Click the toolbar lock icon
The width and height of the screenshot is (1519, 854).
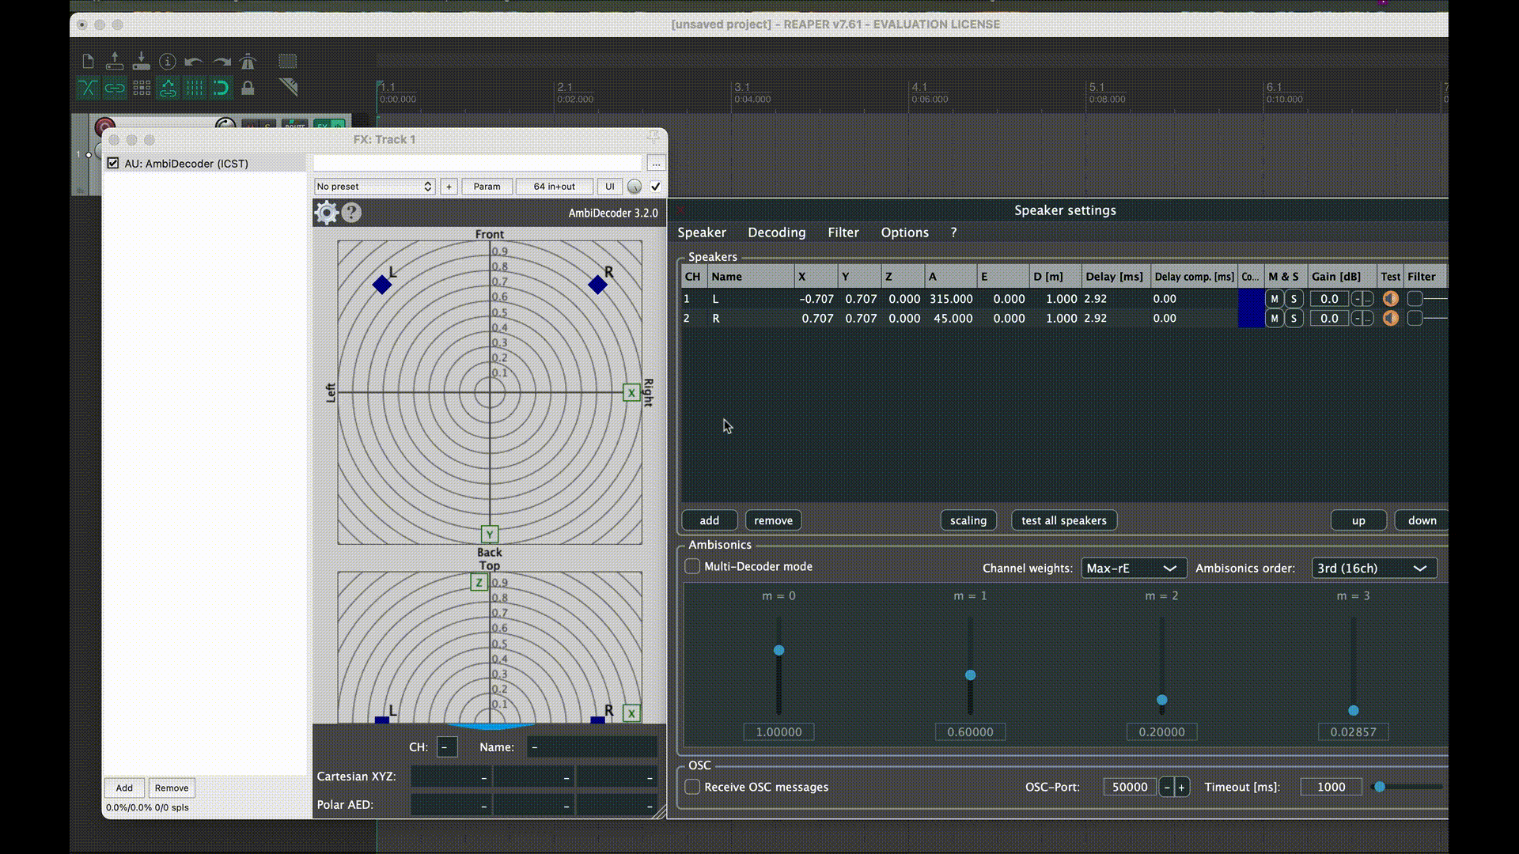248,88
